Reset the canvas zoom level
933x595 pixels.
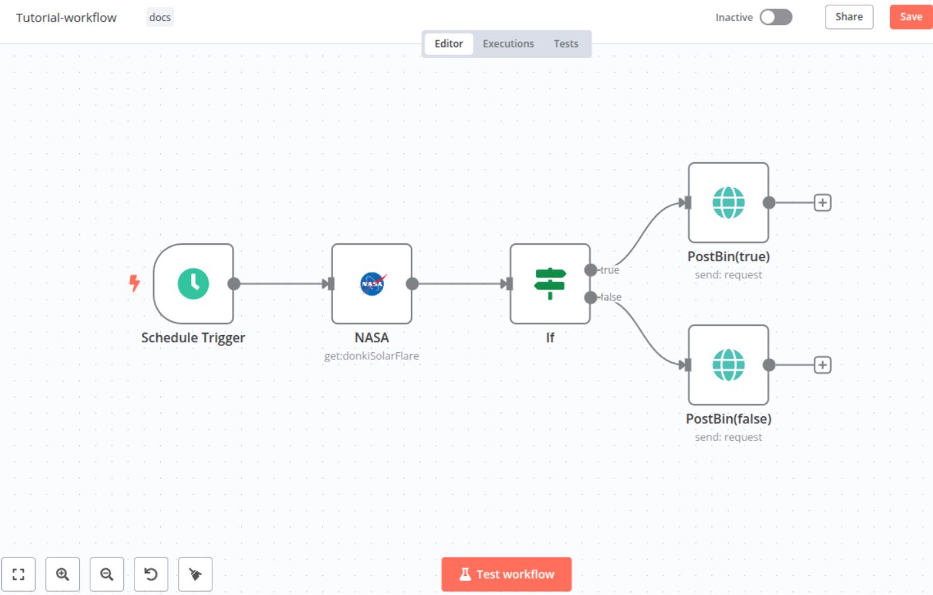pyautogui.click(x=151, y=574)
